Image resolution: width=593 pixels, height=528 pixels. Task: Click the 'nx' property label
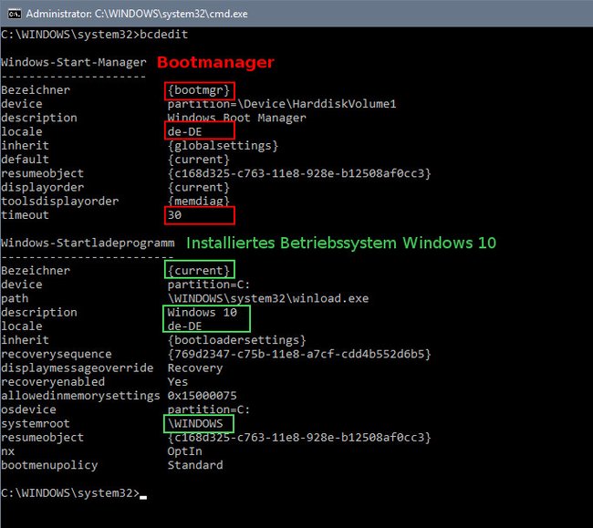[8, 451]
